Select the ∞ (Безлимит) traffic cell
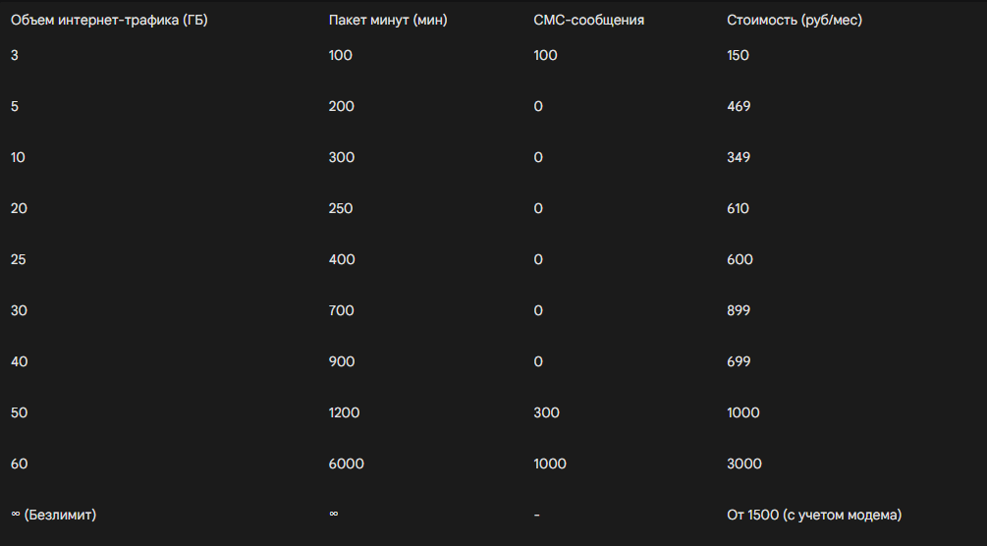The height and width of the screenshot is (546, 987). click(53, 515)
